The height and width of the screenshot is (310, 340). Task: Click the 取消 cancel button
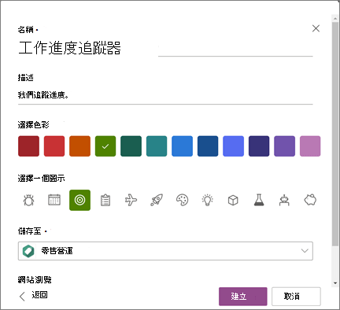296,297
